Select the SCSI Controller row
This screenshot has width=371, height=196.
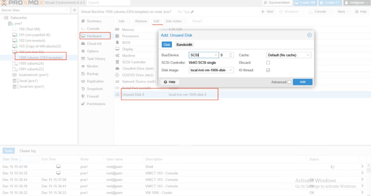242,62
